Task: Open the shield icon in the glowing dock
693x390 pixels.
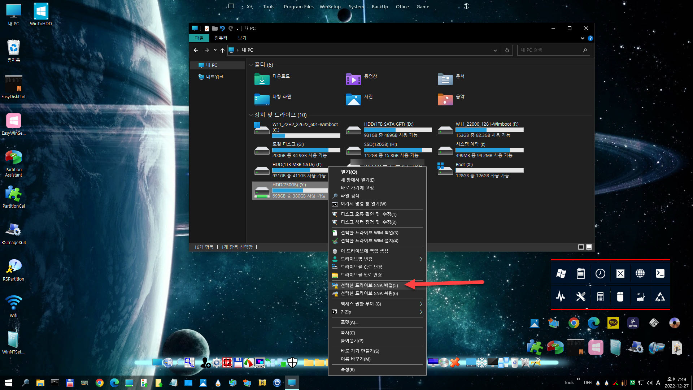Action: coord(292,362)
